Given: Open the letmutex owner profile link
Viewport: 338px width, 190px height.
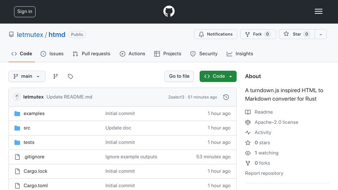Looking at the screenshot, I should 30,34.
